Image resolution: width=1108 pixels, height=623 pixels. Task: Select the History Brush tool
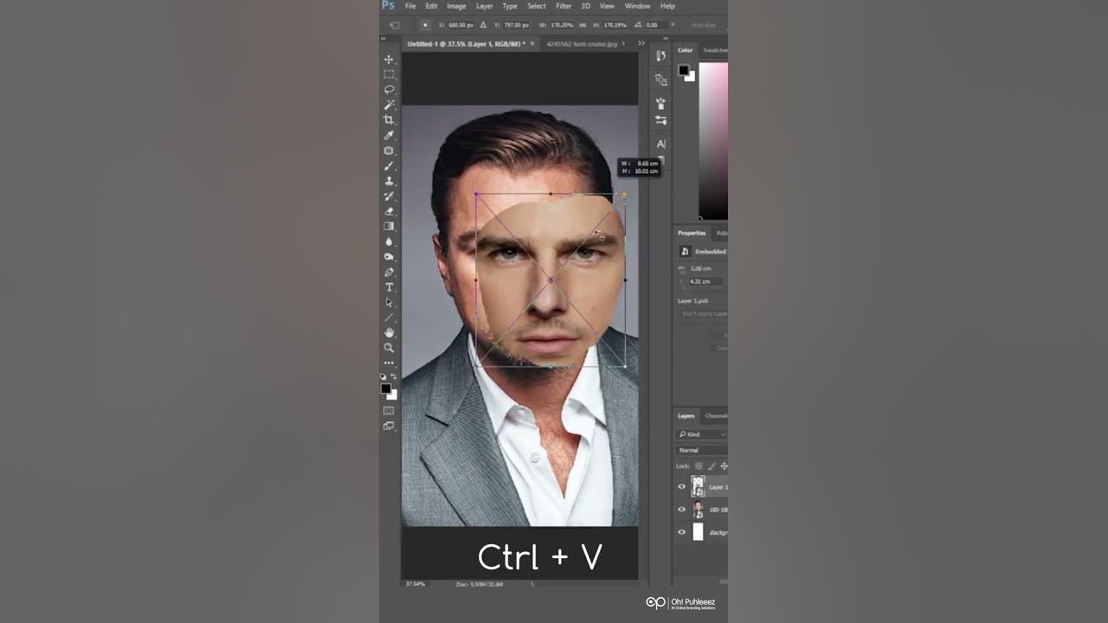[x=389, y=196]
